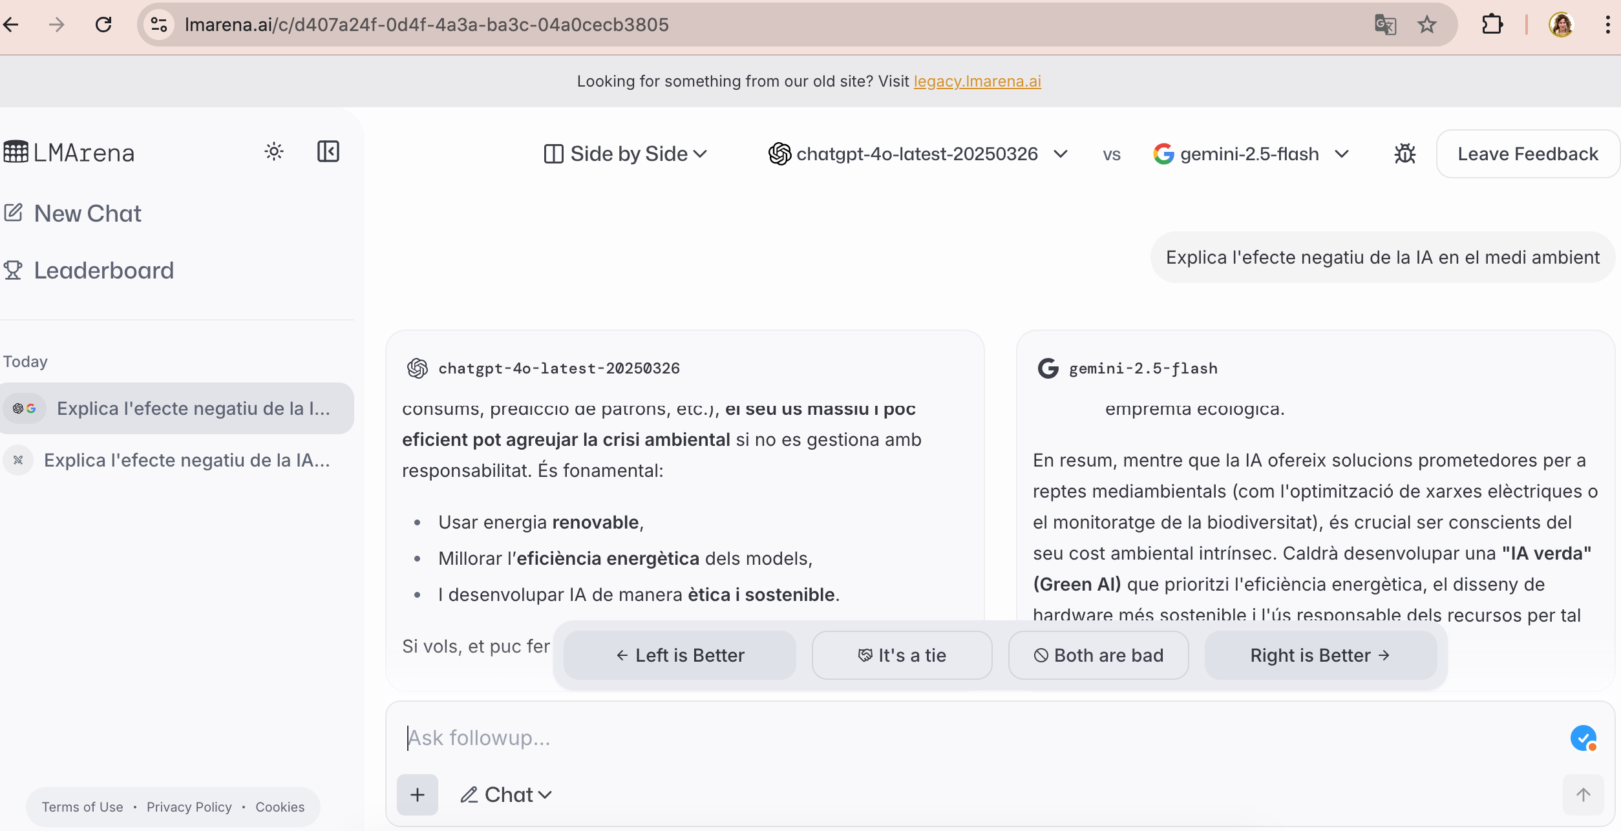Click the legacy.lmarena.ai link
This screenshot has width=1621, height=831.
click(x=977, y=81)
